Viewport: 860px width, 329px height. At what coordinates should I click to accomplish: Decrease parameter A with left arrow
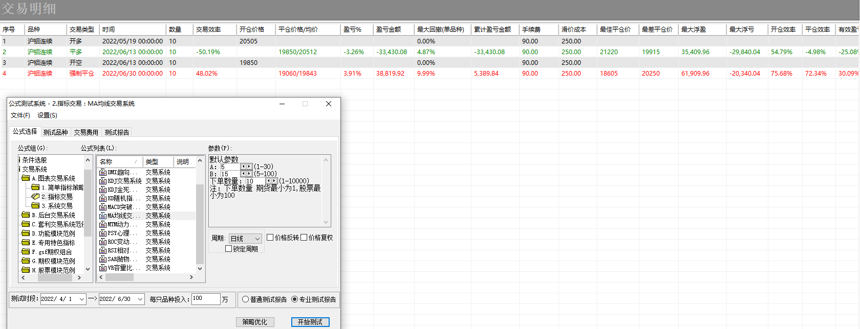tap(244, 167)
